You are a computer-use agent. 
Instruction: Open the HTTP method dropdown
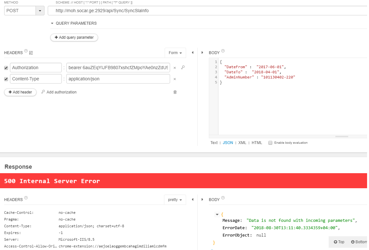(x=40, y=11)
